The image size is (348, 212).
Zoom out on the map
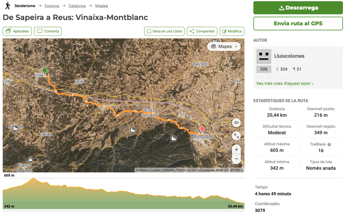tap(236, 158)
